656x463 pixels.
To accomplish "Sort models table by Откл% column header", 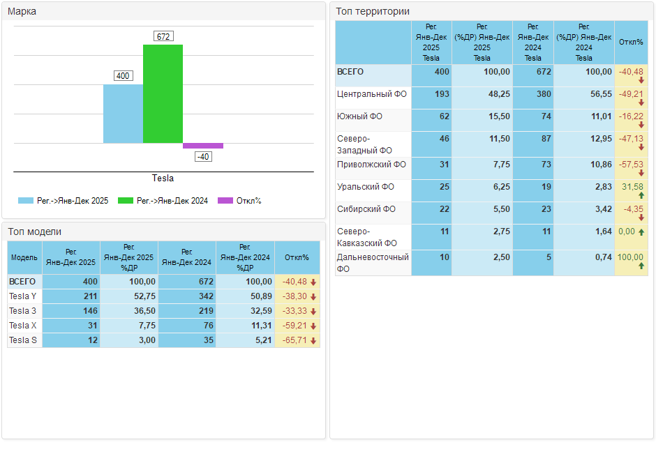I will coord(297,258).
